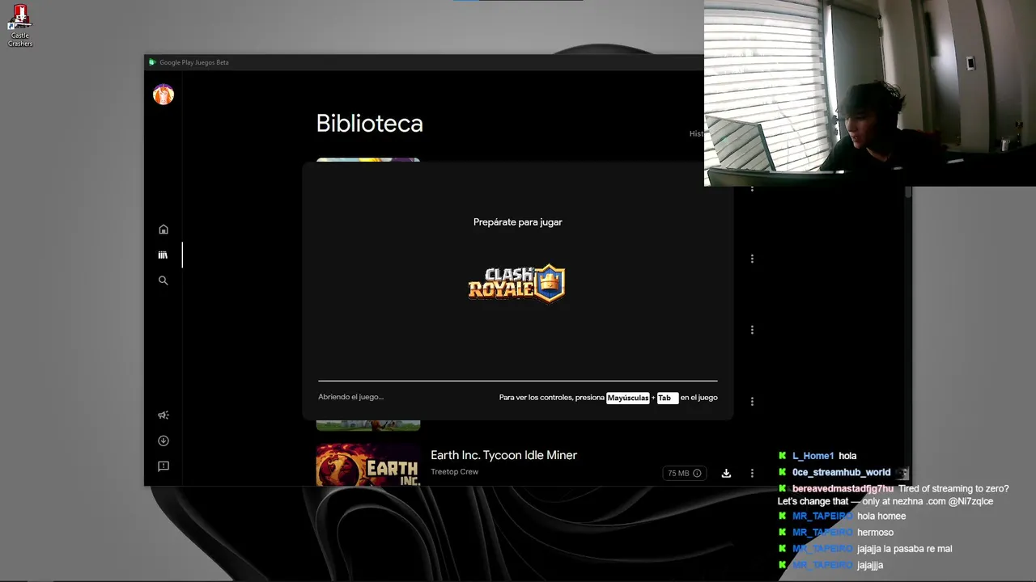Open the Castle Crashers desktop shortcut
The image size is (1036, 582).
[20, 25]
